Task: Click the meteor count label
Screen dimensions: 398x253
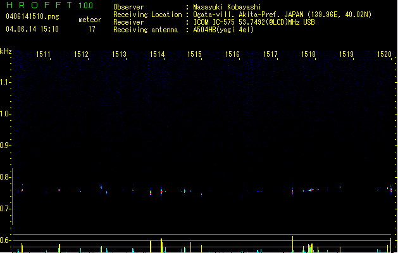Action: (x=90, y=20)
